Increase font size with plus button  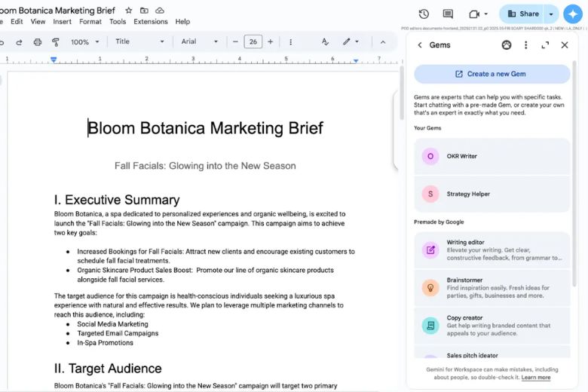point(271,41)
